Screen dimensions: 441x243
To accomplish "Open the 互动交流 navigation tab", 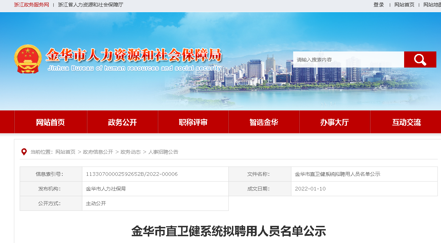I will click(406, 122).
